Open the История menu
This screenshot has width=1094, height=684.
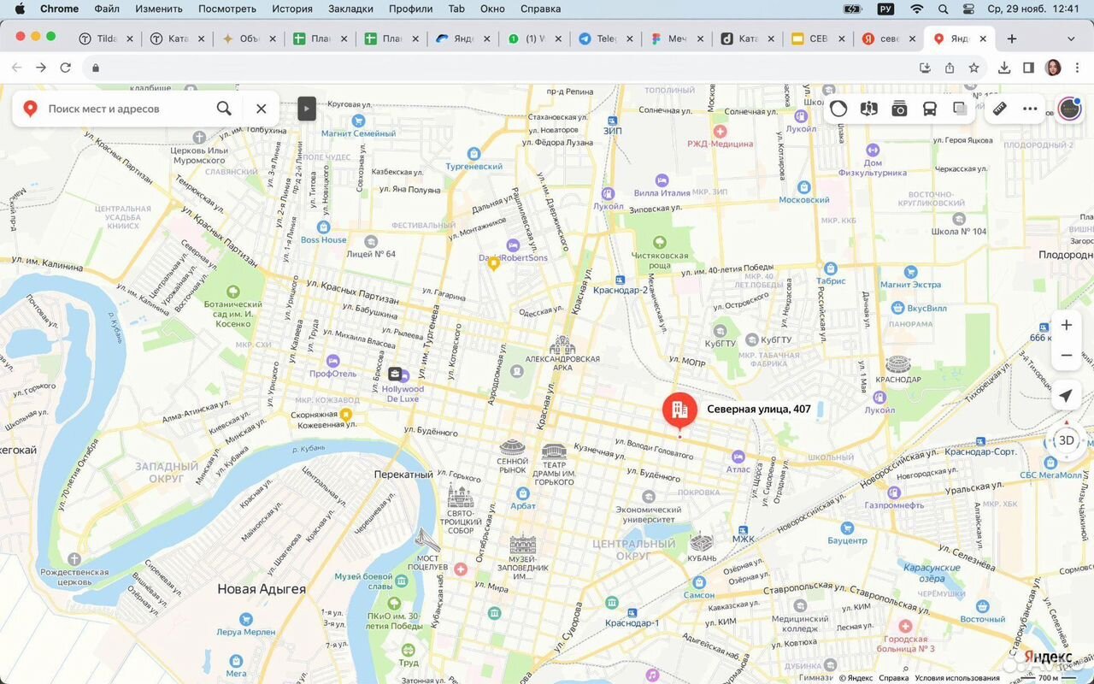(x=292, y=9)
